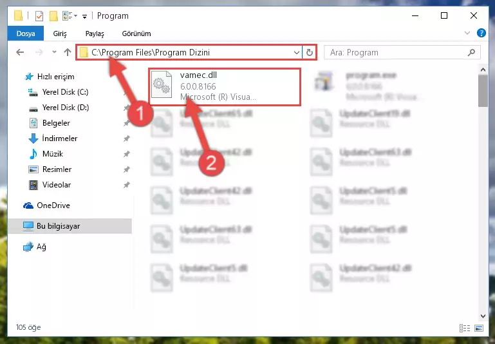This screenshot has height=344, width=495.
Task: Minimize the Program window
Action: point(415,15)
